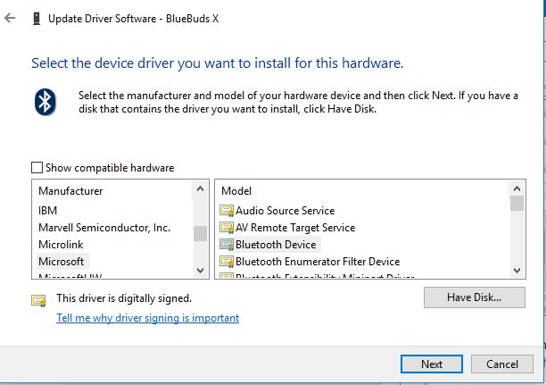This screenshot has width=546, height=385.
Task: Enable Show compatible hardware checkbox
Action: pos(37,168)
